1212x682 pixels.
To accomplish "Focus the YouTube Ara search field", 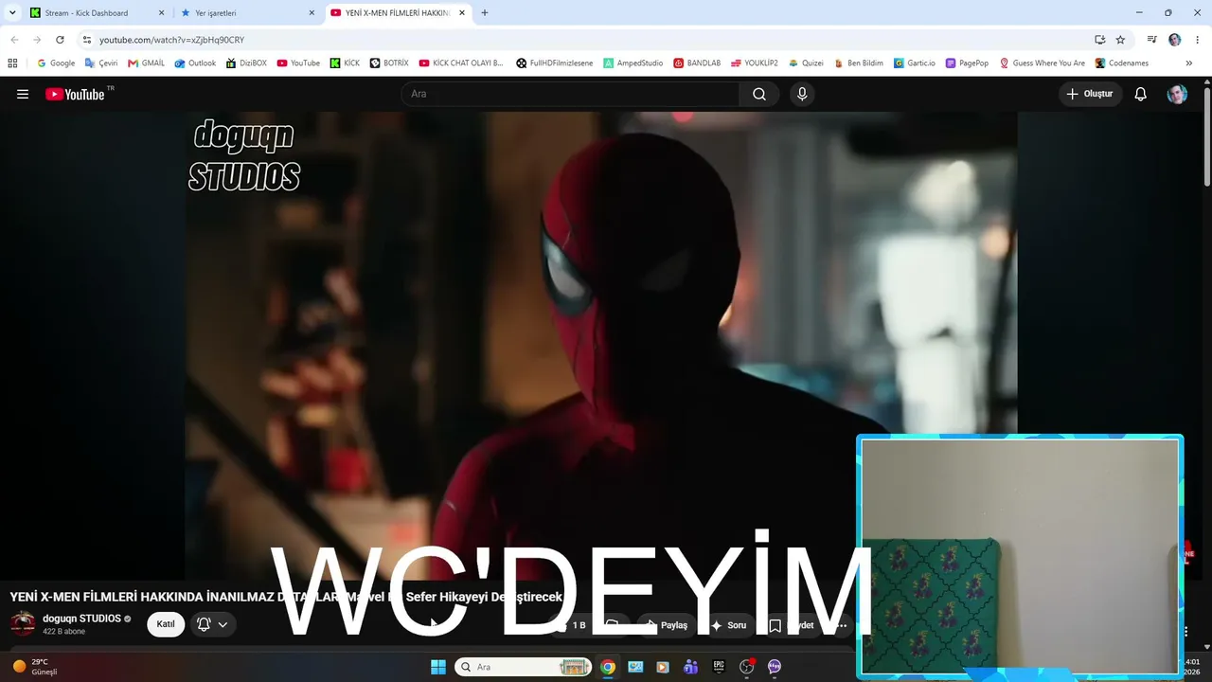I will (570, 94).
